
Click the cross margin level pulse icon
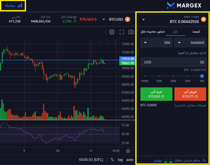coord(204,160)
